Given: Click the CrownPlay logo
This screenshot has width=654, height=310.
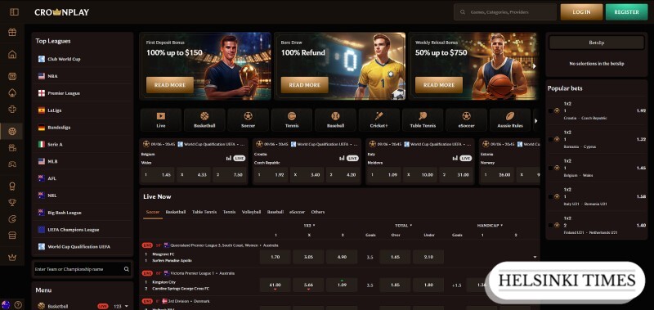Looking at the screenshot, I should click(62, 12).
